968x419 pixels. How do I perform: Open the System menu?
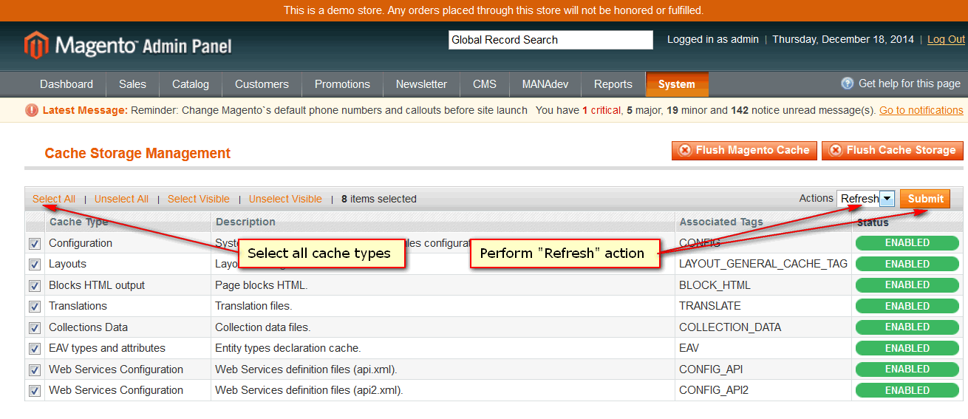pos(677,84)
